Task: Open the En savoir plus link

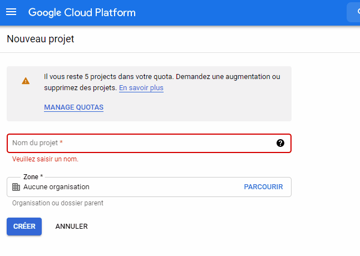Action: click(141, 88)
